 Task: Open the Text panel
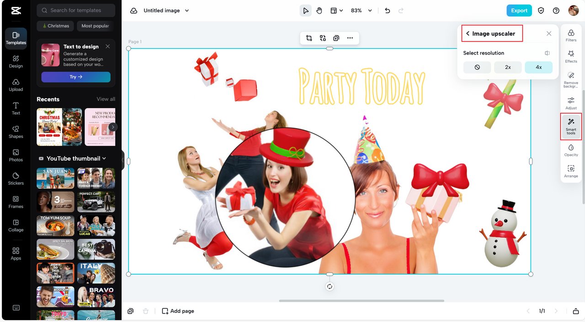(x=16, y=109)
